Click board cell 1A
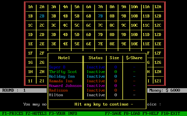 pos(30,7)
